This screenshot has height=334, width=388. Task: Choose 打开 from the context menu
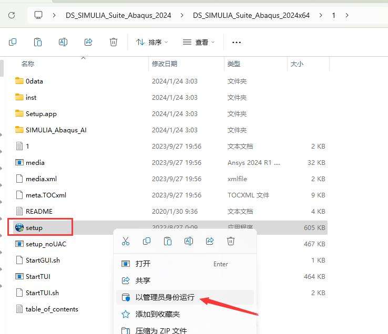185,264
